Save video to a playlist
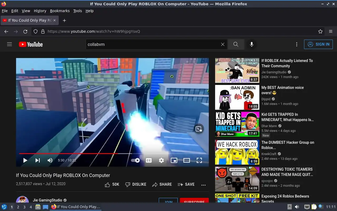337x211 pixels. point(186,185)
